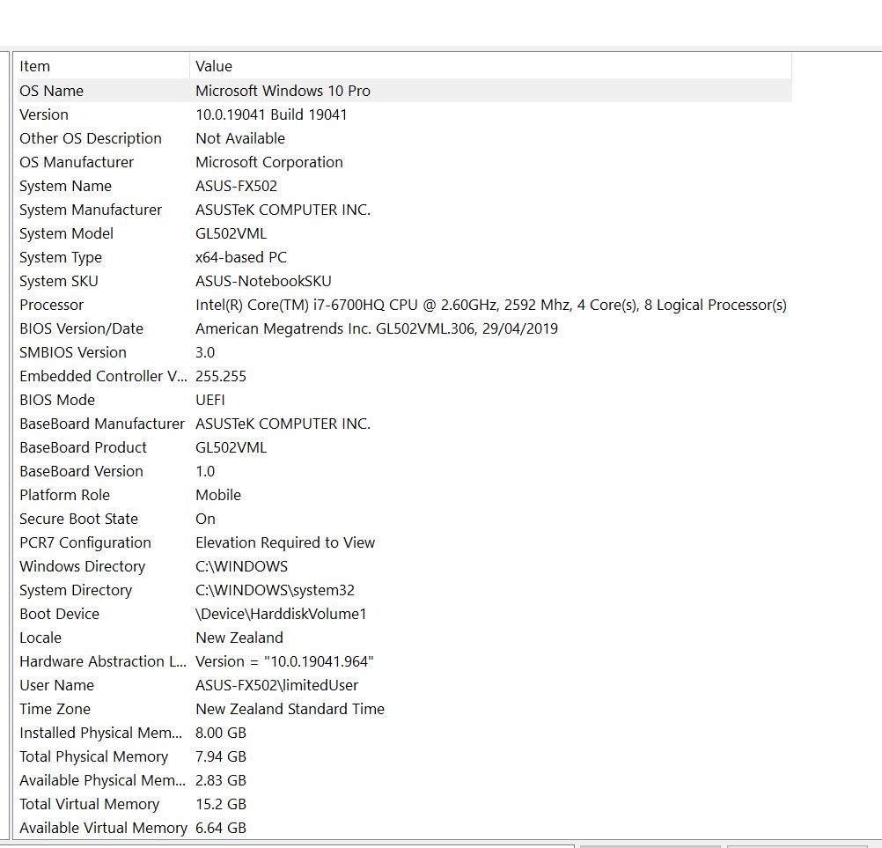Select the BaseBoard Manufacturer row label
The height and width of the screenshot is (848, 882).
click(102, 424)
